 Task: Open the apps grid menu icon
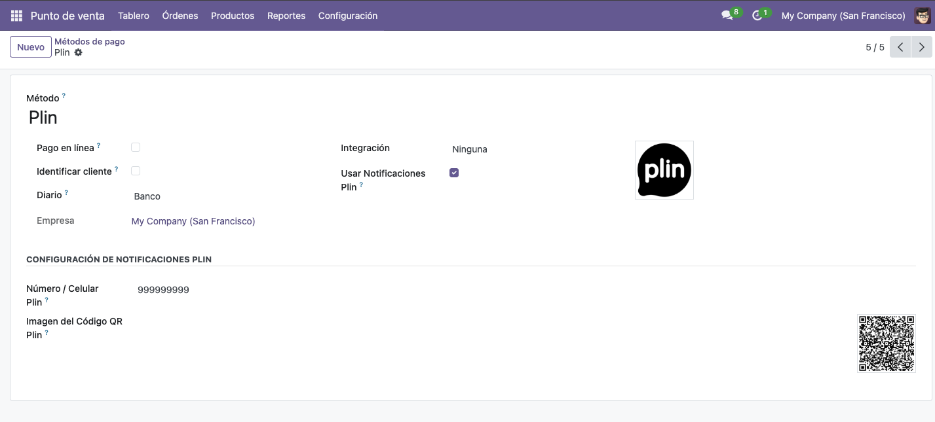tap(16, 16)
